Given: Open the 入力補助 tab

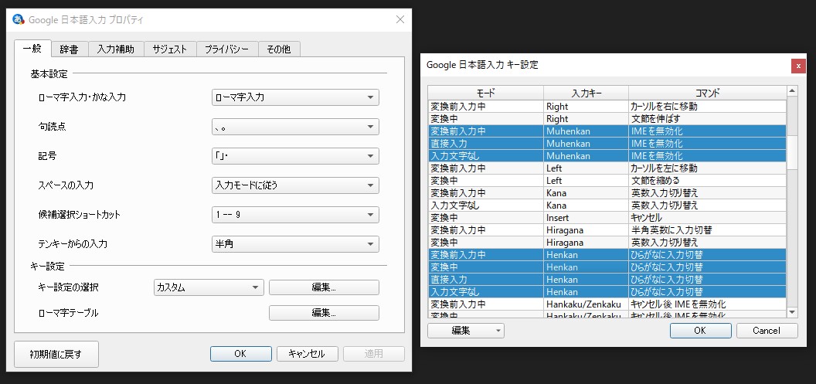Looking at the screenshot, I should (x=115, y=49).
